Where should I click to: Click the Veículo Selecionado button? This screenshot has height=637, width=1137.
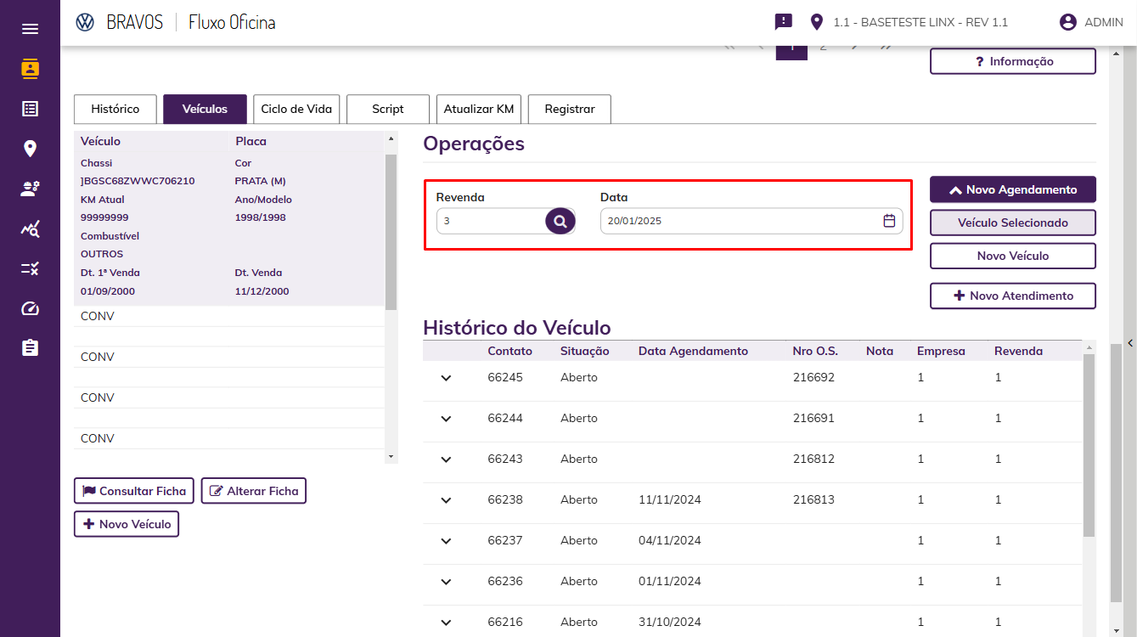click(1012, 223)
